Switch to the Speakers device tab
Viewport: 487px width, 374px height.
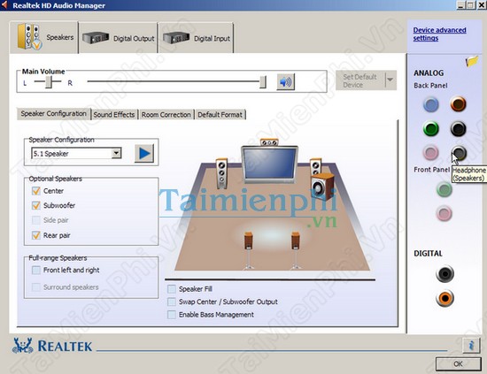(x=44, y=37)
